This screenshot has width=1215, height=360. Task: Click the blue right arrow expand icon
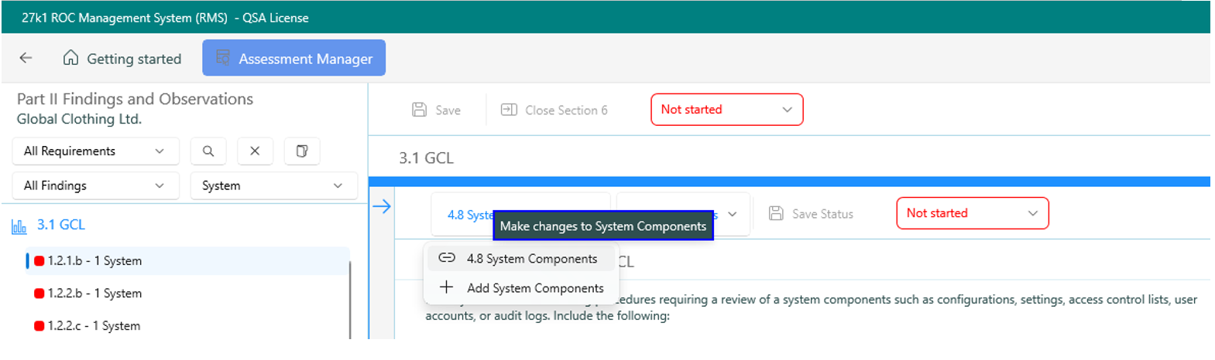pyautogui.click(x=382, y=206)
